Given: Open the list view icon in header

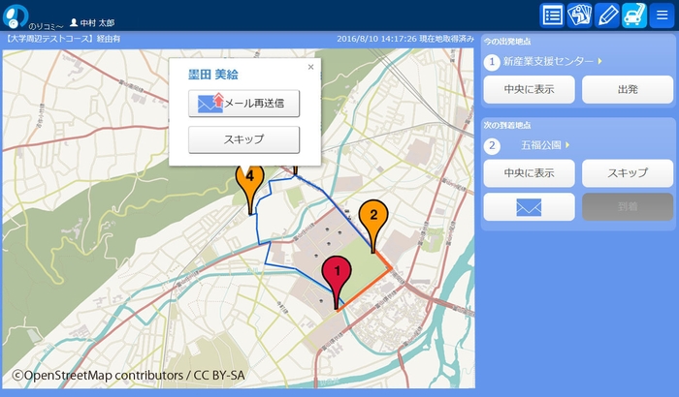Looking at the screenshot, I should pos(553,15).
